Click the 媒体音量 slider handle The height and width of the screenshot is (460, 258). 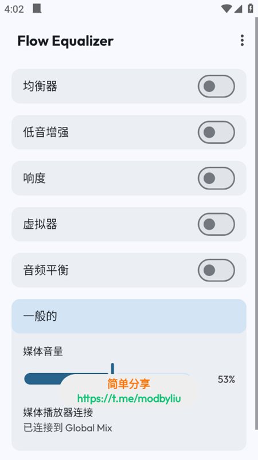(112, 371)
